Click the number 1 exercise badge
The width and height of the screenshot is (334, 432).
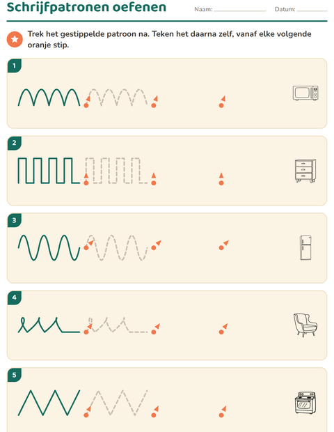(x=15, y=65)
